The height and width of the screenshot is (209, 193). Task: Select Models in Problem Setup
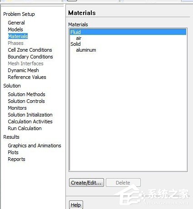coord(15,29)
